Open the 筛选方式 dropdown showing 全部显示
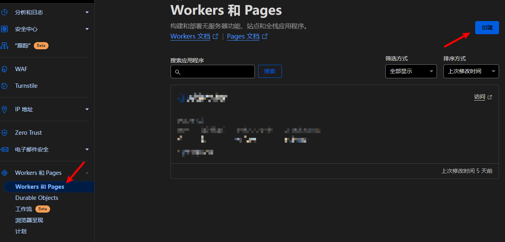This screenshot has width=505, height=242. click(x=411, y=72)
